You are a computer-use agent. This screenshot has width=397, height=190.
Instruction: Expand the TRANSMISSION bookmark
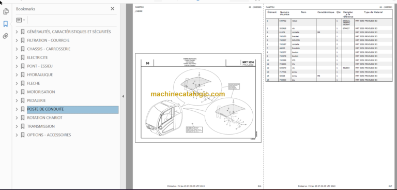(x=17, y=126)
